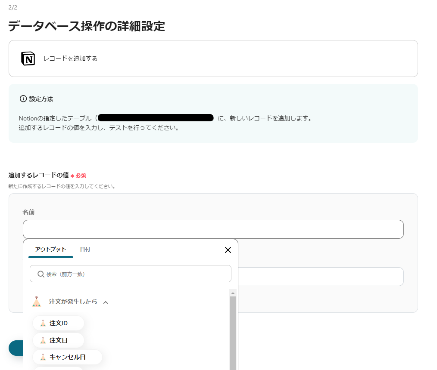Image resolution: width=437 pixels, height=370 pixels.
Task: Click the Notion logo icon
Action: 28,59
